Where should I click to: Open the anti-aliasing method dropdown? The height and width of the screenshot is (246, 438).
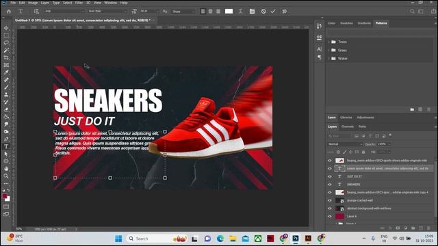tap(183, 12)
